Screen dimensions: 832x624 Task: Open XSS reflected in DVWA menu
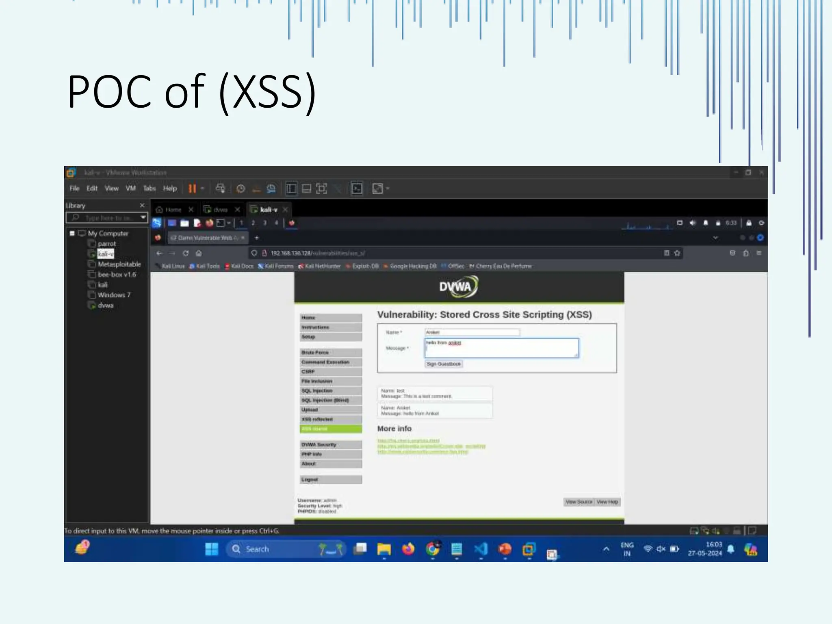(x=331, y=419)
